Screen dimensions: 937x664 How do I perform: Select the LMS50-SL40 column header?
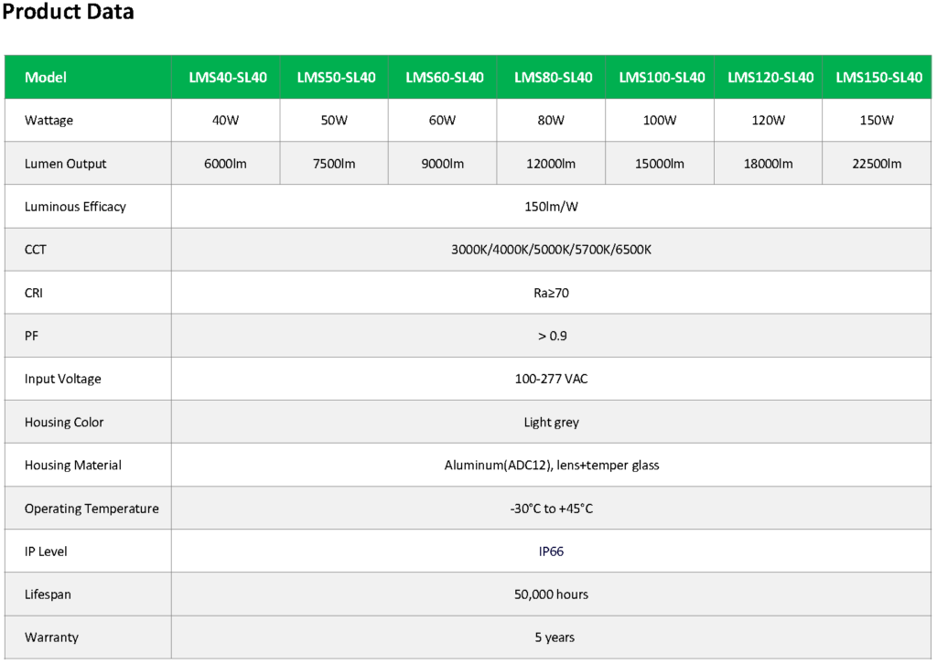[x=336, y=78]
